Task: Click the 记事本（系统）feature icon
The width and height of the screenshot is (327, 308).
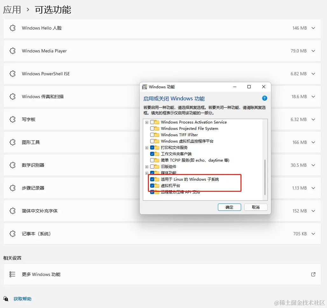Action: pos(12,234)
